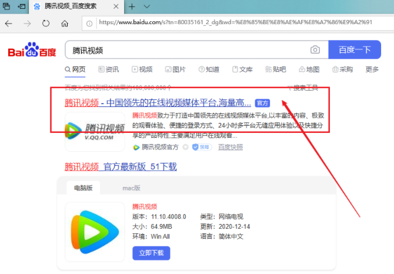Viewport: 394px width, 274px height.
Task: Switch to the 知道 tab
Action: tap(209, 69)
